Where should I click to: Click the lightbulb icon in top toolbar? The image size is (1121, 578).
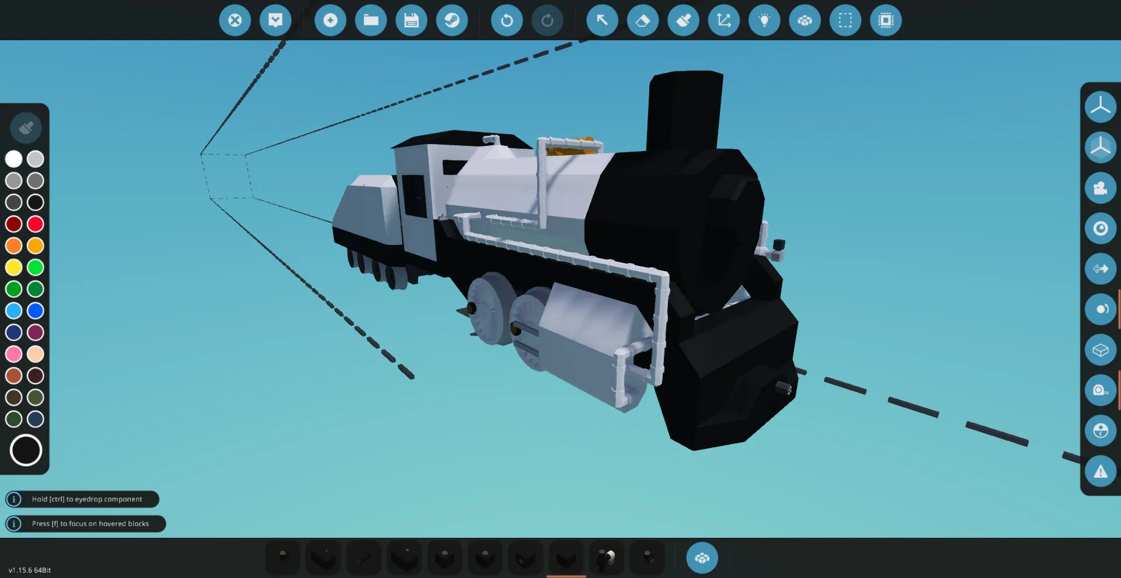click(x=764, y=20)
